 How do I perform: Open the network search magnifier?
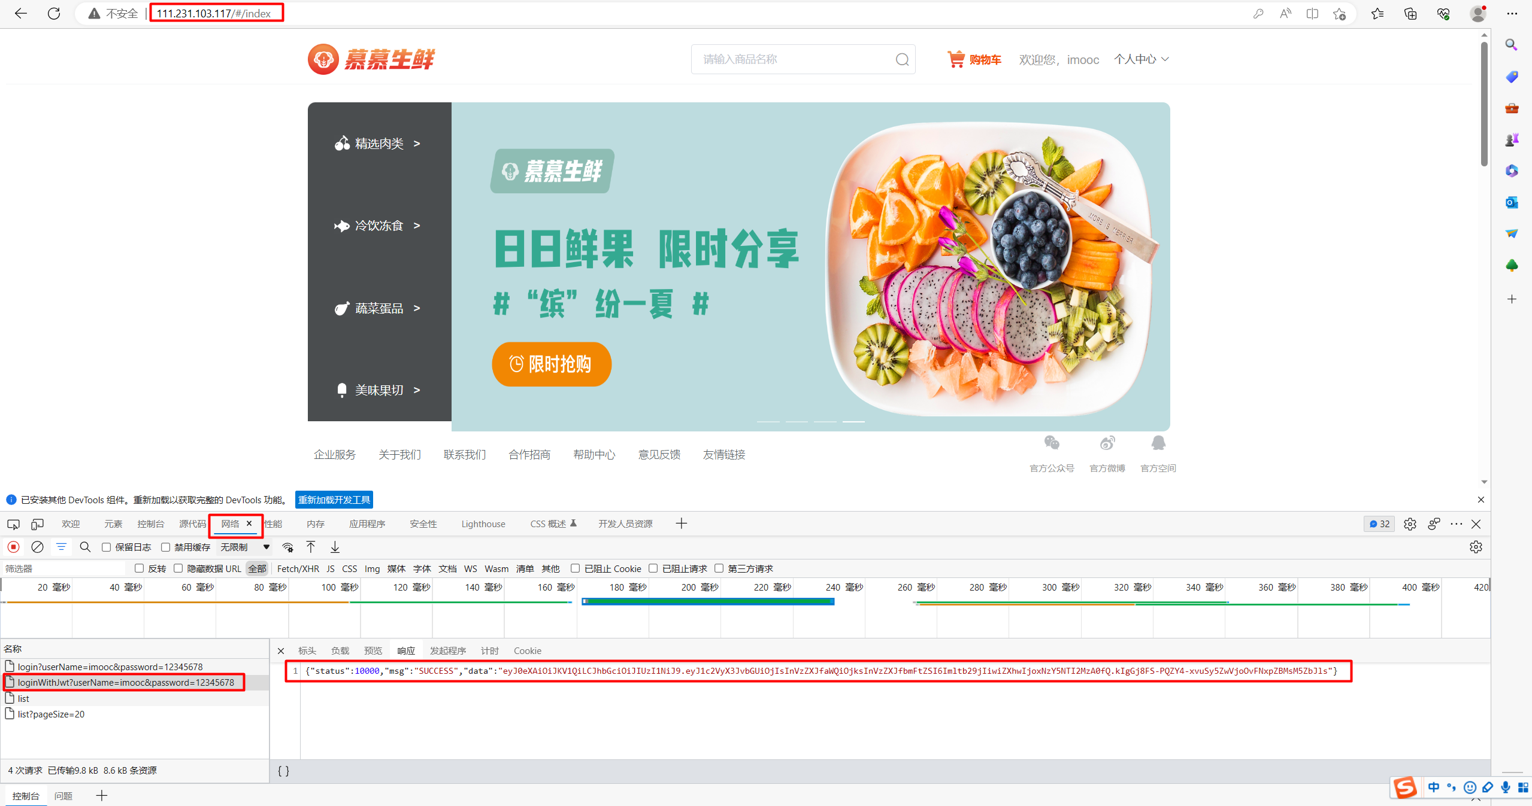pyautogui.click(x=85, y=547)
